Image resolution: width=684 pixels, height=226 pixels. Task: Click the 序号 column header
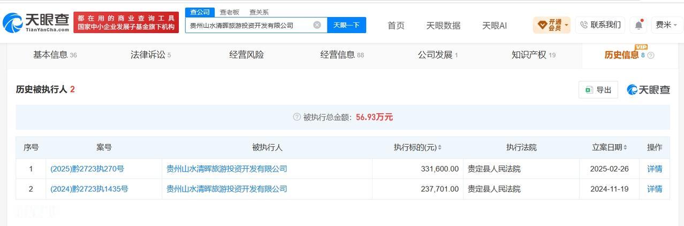pyautogui.click(x=31, y=147)
